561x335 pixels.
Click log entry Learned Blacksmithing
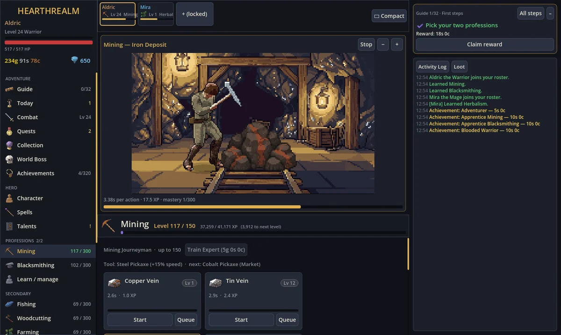pyautogui.click(x=455, y=91)
